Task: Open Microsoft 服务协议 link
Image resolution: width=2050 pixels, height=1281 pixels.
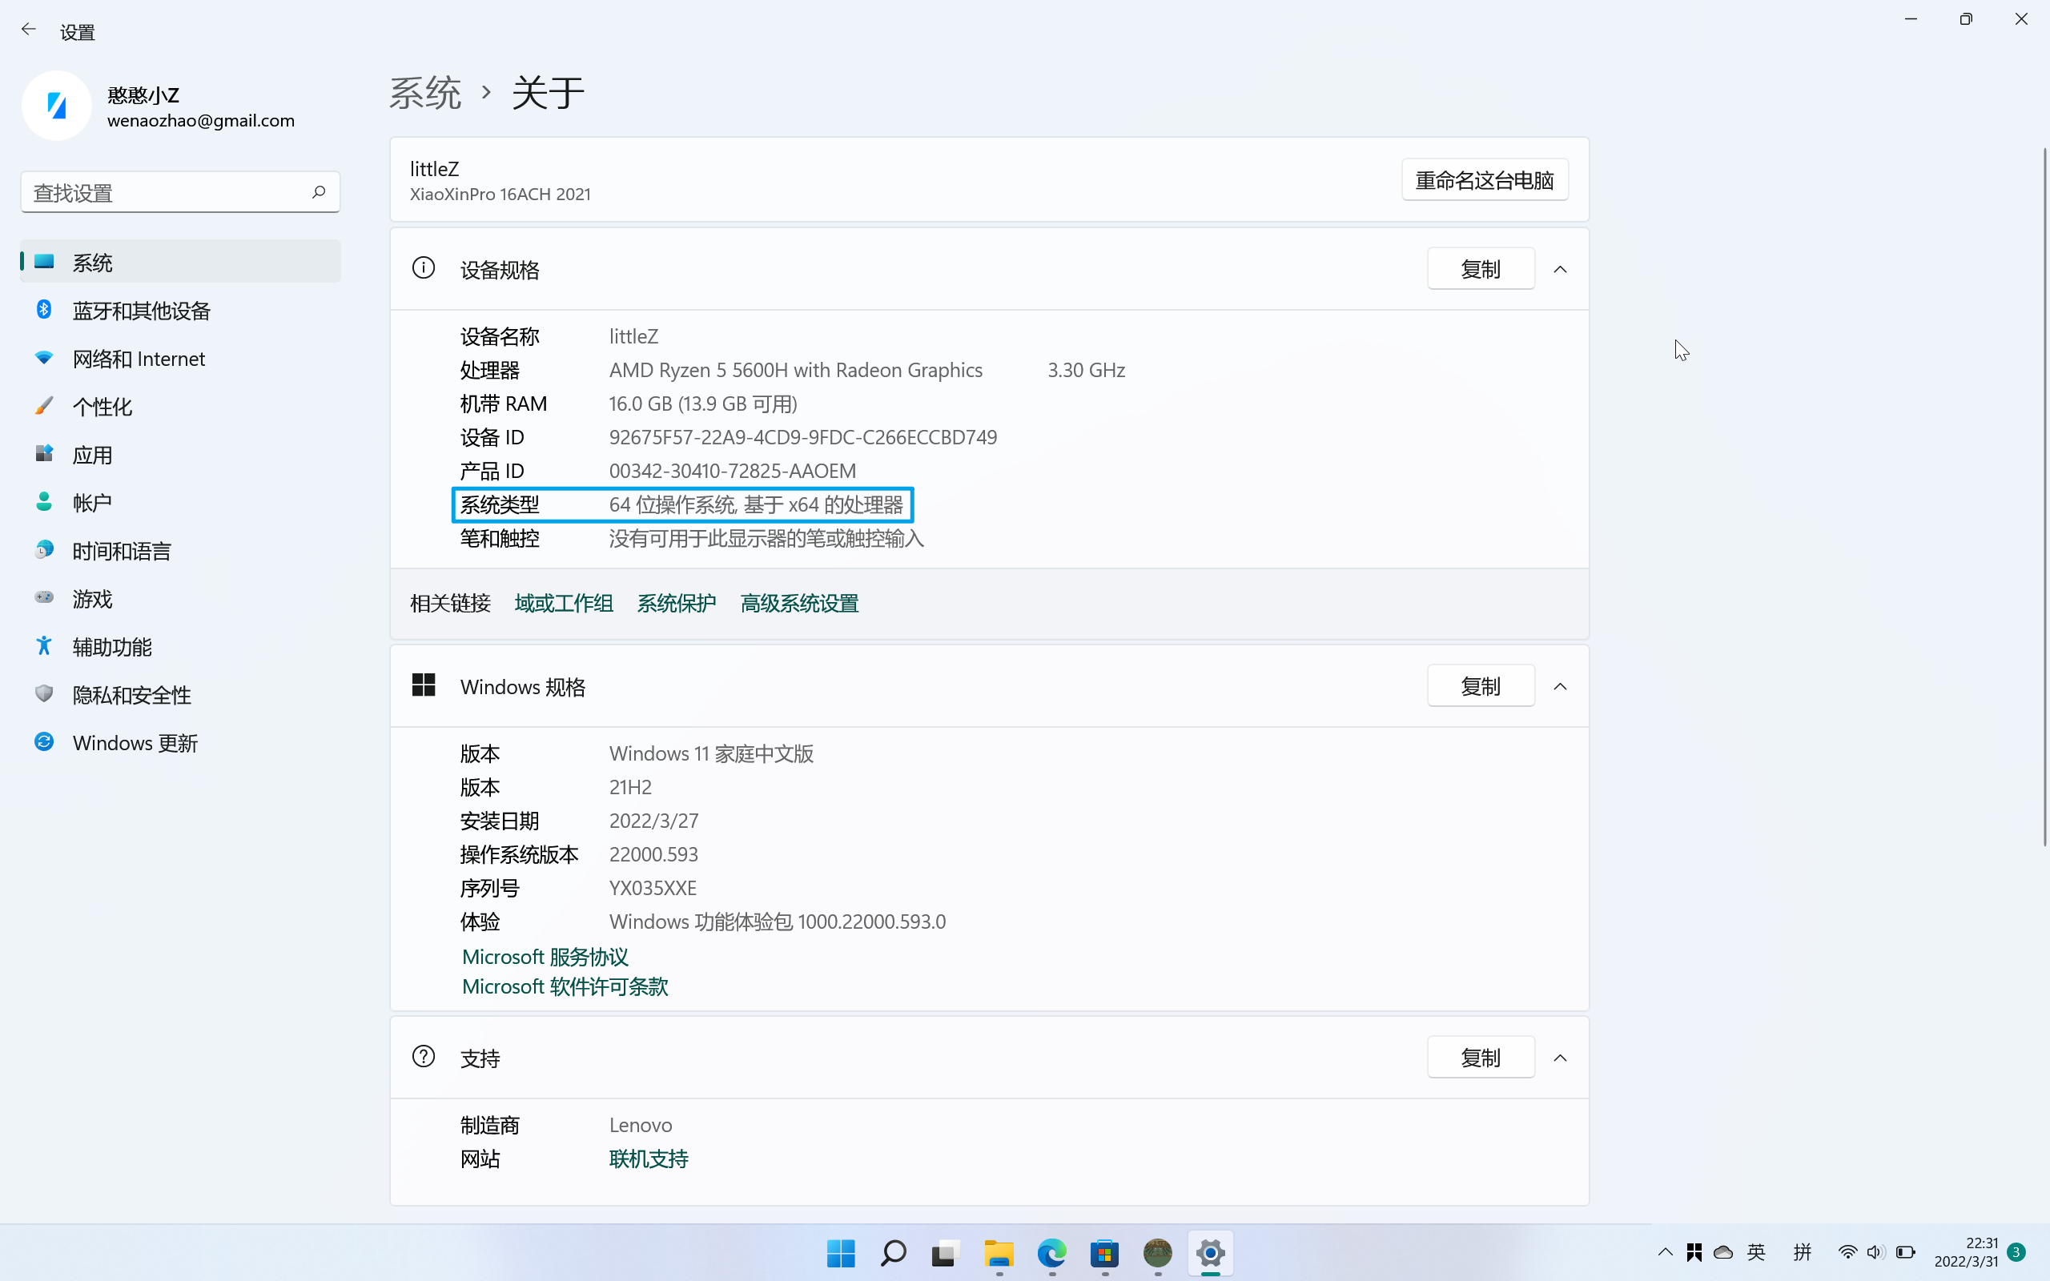Action: click(x=545, y=957)
